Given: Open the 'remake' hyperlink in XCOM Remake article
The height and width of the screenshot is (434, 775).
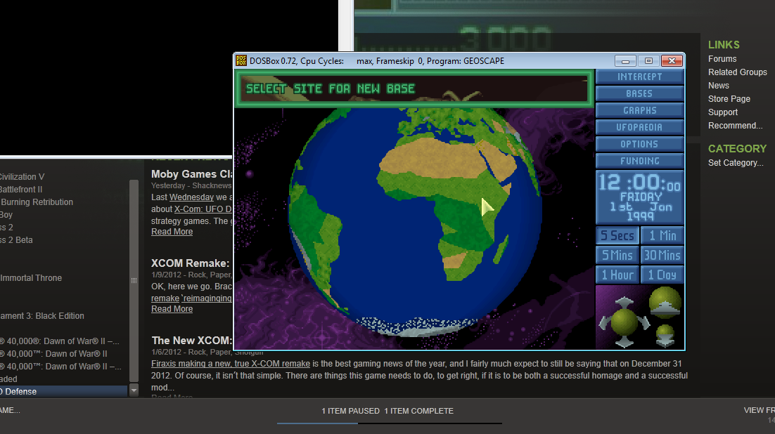Looking at the screenshot, I should coord(165,298).
